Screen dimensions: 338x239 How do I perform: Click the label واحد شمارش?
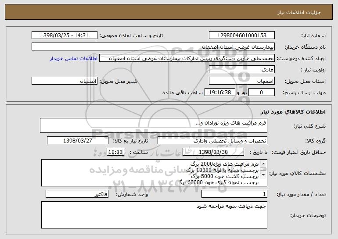(132, 194)
